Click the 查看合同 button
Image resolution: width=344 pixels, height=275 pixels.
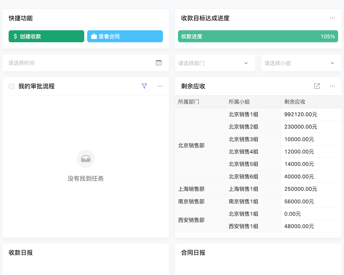[125, 36]
